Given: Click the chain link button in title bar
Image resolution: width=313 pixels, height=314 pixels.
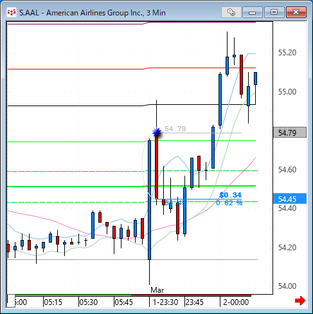Looking at the screenshot, I should 231,12.
